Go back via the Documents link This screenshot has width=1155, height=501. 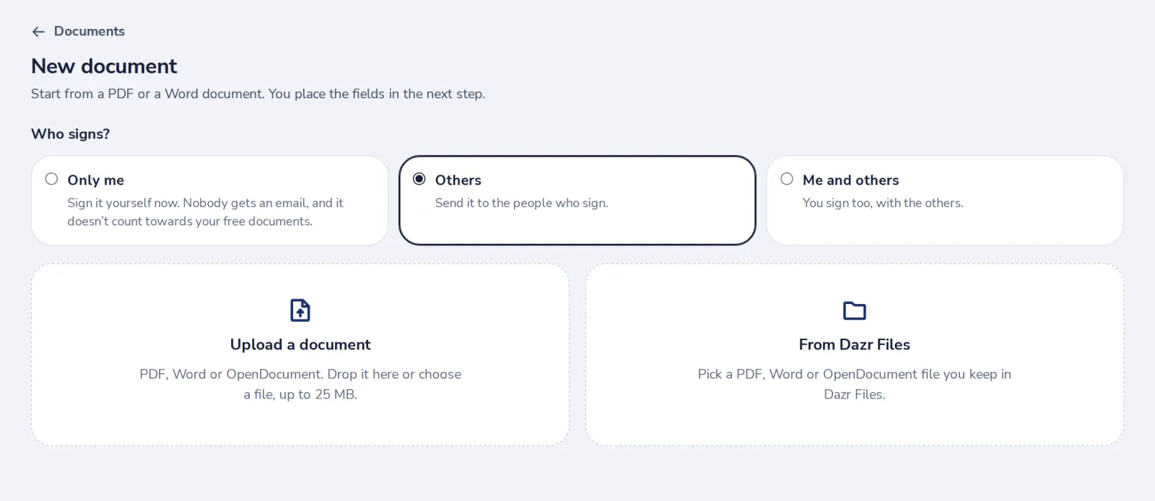click(89, 31)
